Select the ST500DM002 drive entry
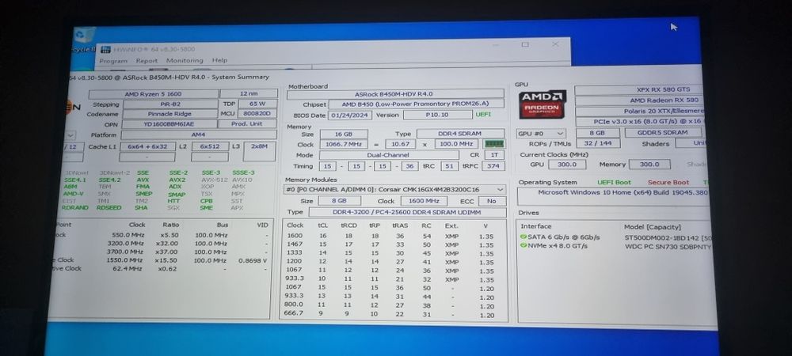 [x=668, y=237]
